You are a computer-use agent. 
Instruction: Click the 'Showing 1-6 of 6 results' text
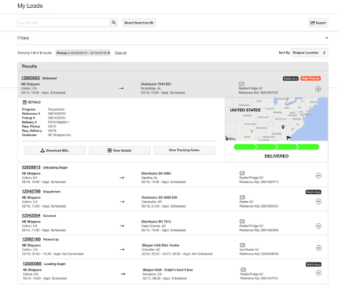pos(35,53)
